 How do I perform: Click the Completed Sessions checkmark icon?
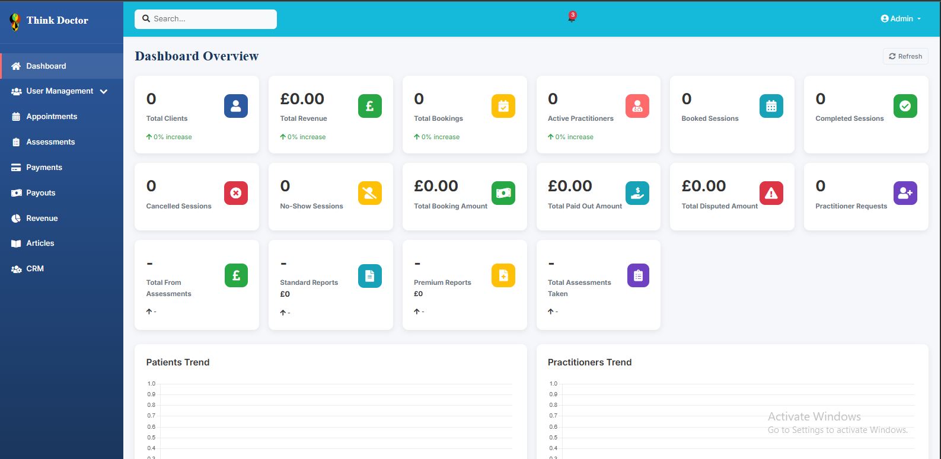(905, 106)
